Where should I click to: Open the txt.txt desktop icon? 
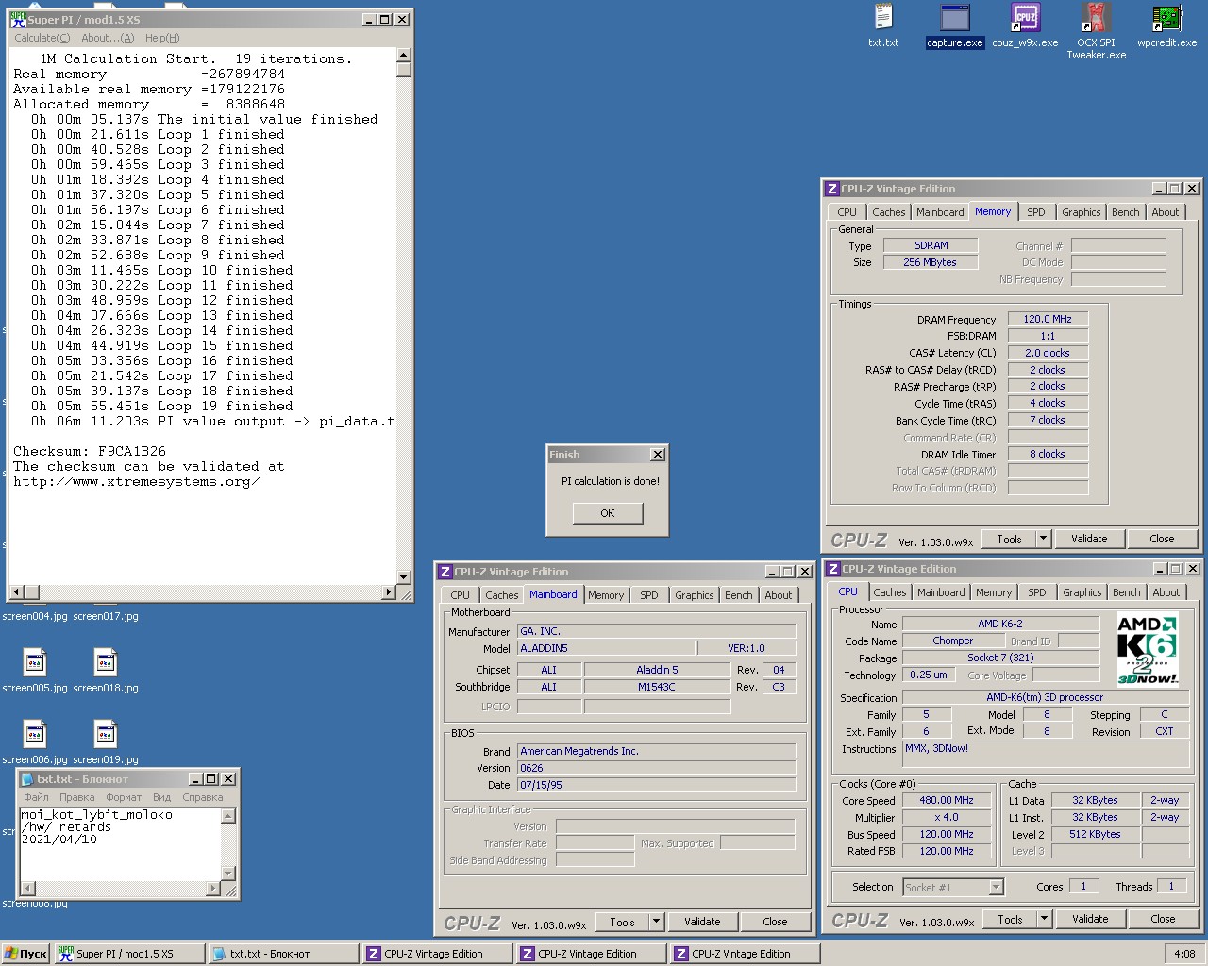(x=883, y=25)
